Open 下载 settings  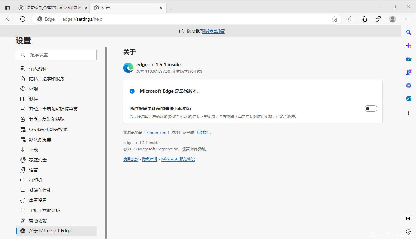point(56,150)
